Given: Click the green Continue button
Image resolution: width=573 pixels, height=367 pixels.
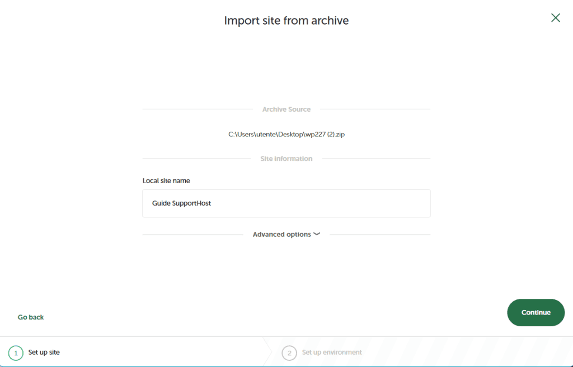Looking at the screenshot, I should 535,312.
